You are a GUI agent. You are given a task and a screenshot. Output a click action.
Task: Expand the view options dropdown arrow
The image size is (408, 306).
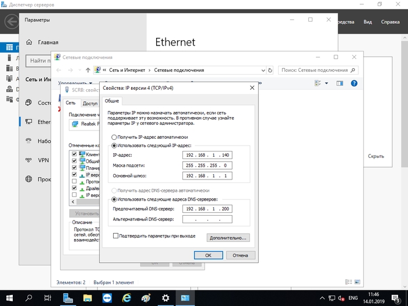[326, 83]
